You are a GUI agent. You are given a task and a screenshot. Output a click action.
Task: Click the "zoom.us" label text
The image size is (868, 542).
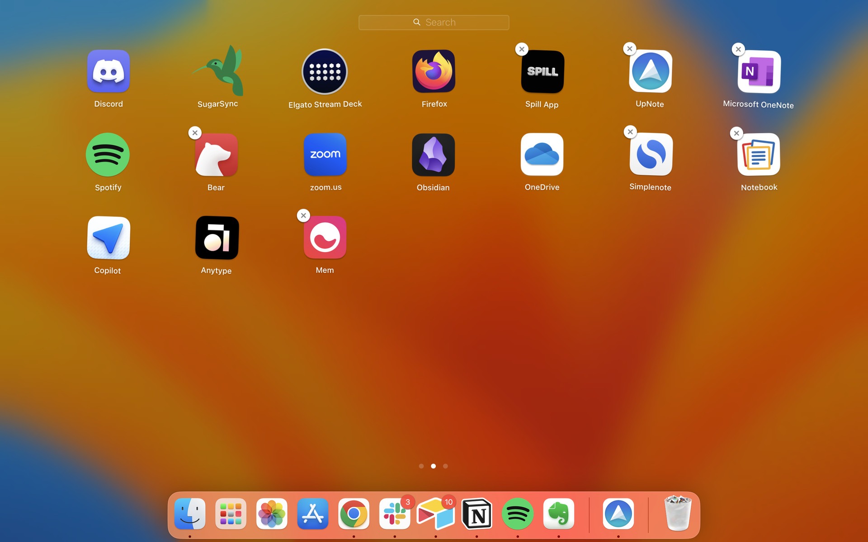pyautogui.click(x=325, y=187)
